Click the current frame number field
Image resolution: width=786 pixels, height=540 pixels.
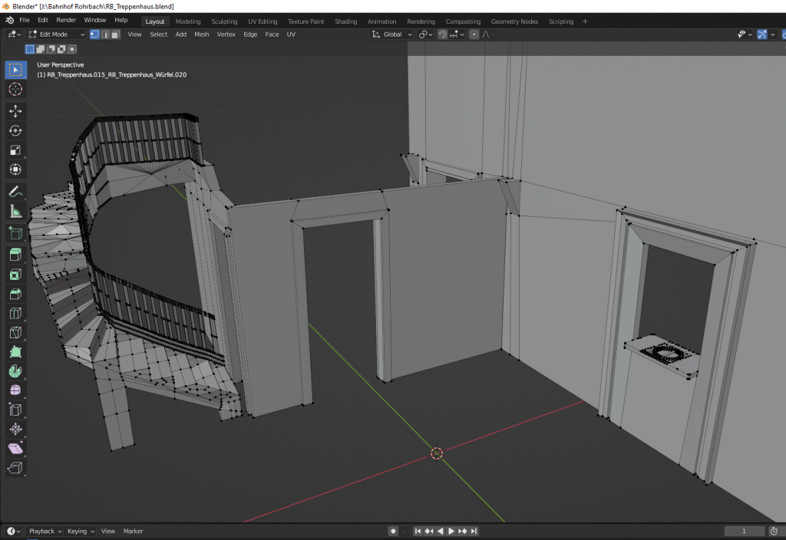[x=744, y=531]
